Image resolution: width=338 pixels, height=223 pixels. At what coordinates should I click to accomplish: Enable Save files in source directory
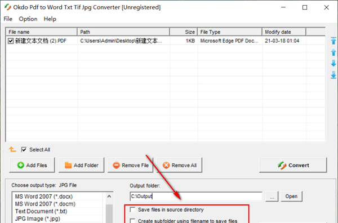click(132, 209)
